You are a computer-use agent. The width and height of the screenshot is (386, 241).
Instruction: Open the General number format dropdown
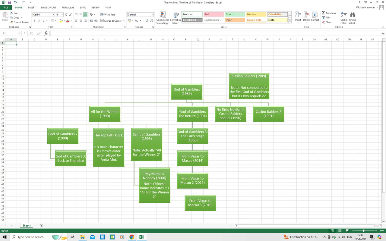pyautogui.click(x=152, y=14)
